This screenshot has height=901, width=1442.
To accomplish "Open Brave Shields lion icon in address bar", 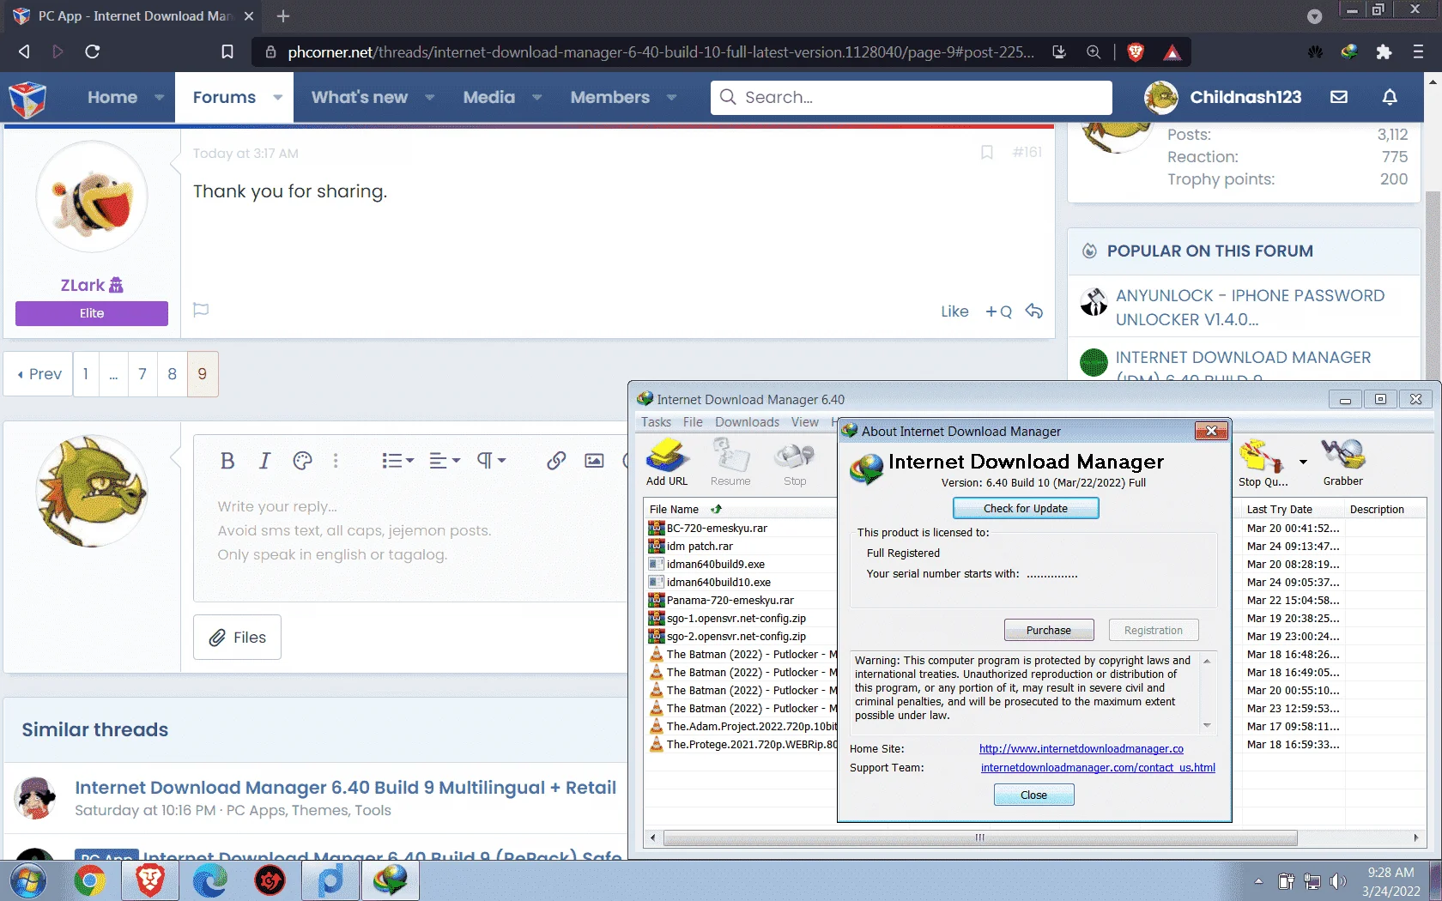I will [1136, 52].
